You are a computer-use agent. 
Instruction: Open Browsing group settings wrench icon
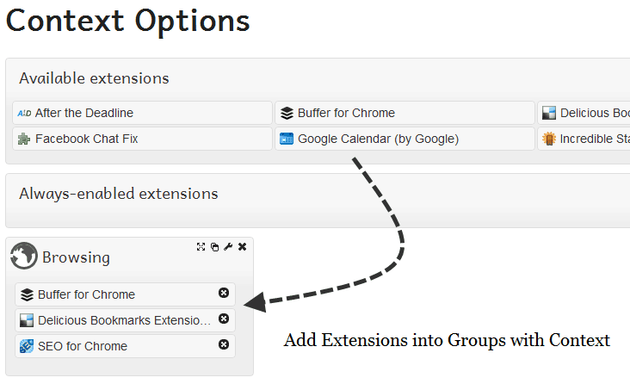(228, 247)
